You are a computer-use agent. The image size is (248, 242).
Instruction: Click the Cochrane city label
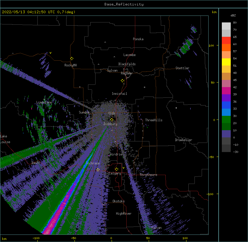point(93,163)
